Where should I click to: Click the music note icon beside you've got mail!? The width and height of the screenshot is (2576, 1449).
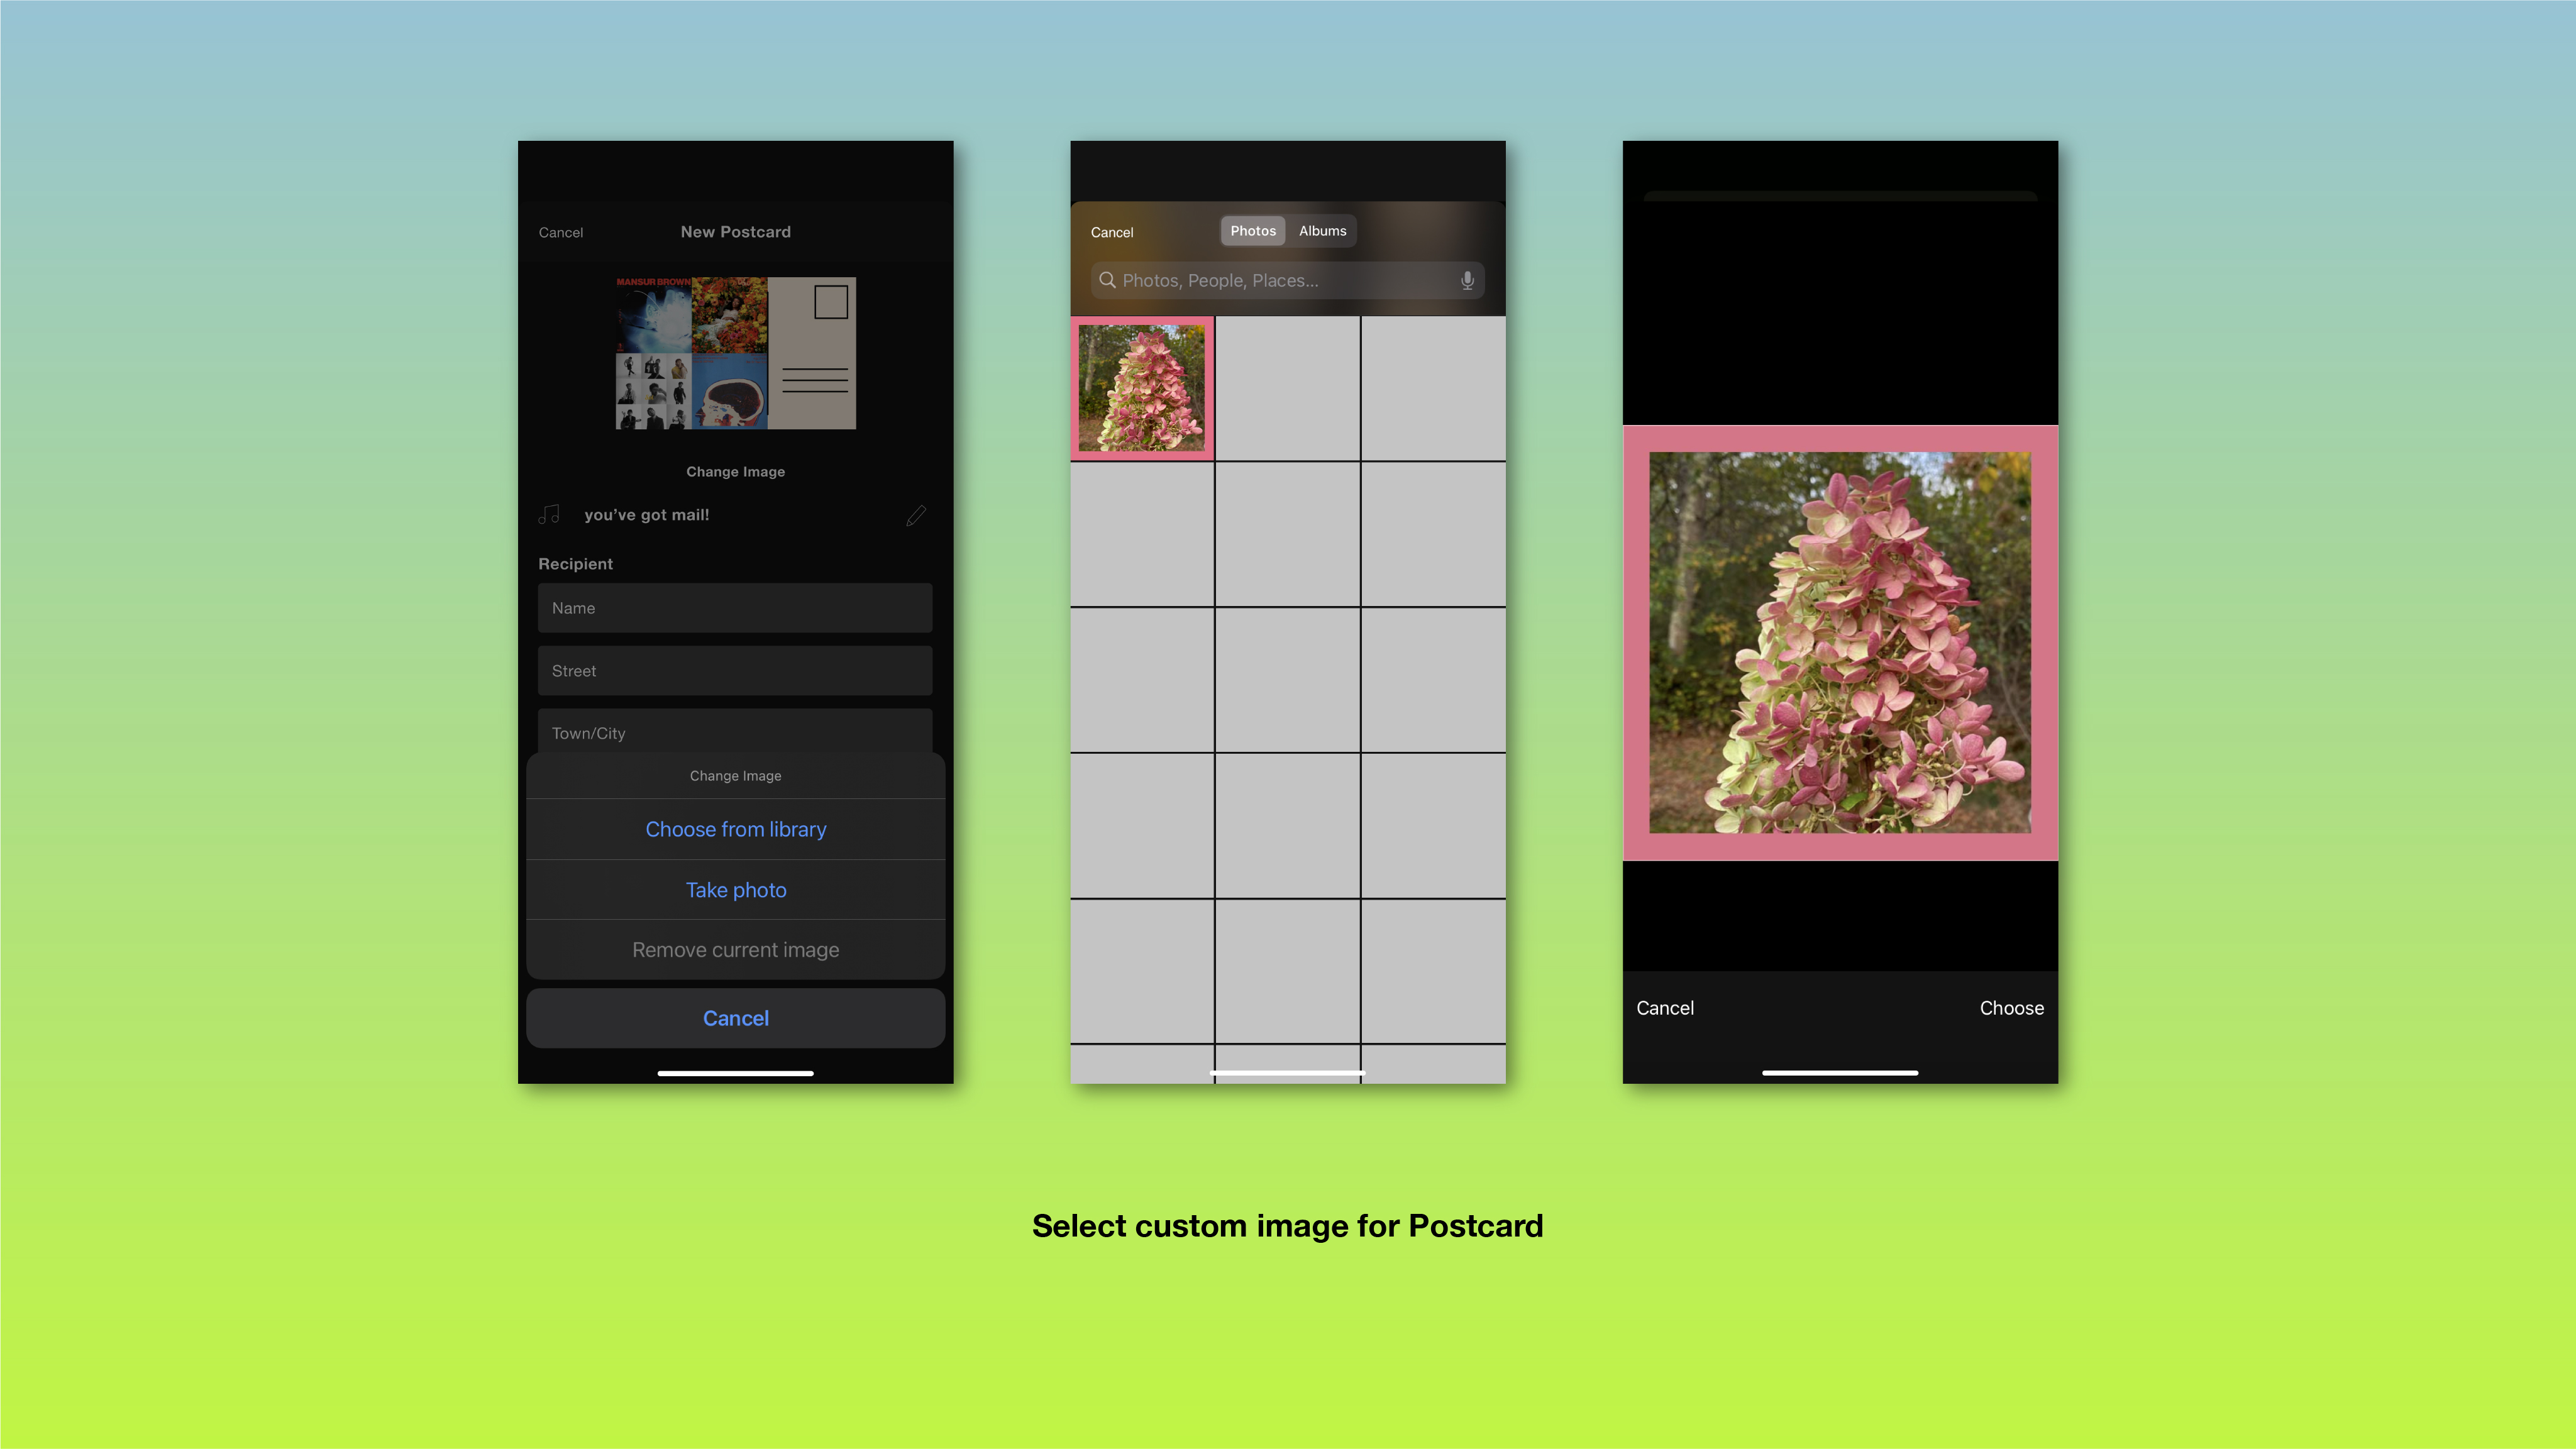(x=549, y=514)
